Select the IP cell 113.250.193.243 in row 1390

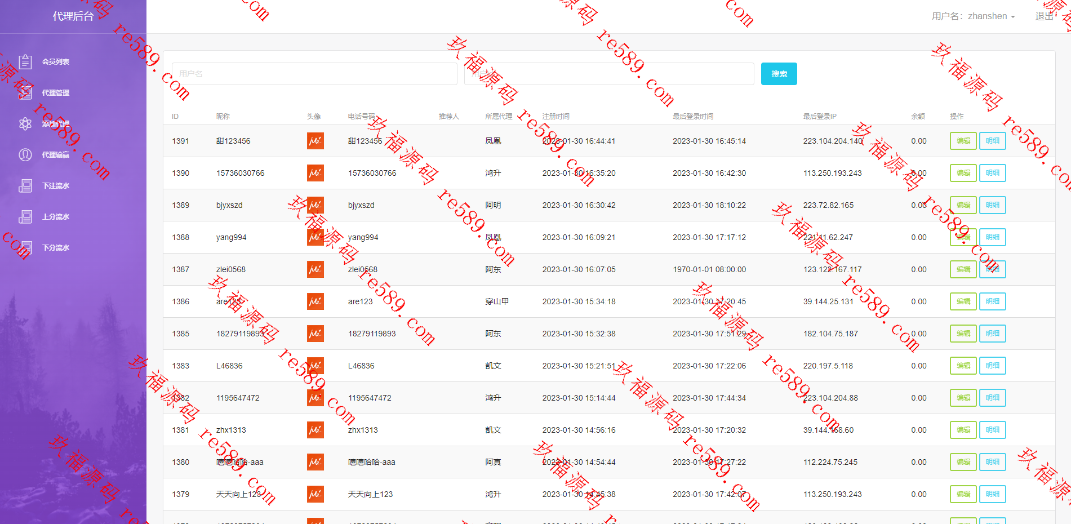tap(833, 173)
